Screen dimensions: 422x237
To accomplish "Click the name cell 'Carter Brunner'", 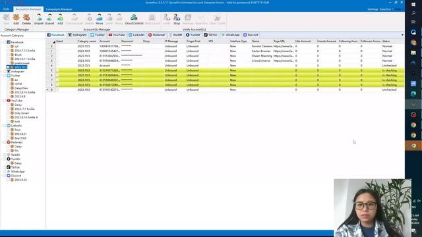I will [261, 51].
